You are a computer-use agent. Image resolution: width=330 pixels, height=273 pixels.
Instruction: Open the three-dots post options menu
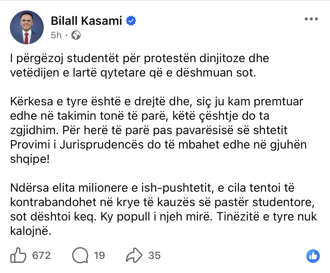pyautogui.click(x=312, y=19)
